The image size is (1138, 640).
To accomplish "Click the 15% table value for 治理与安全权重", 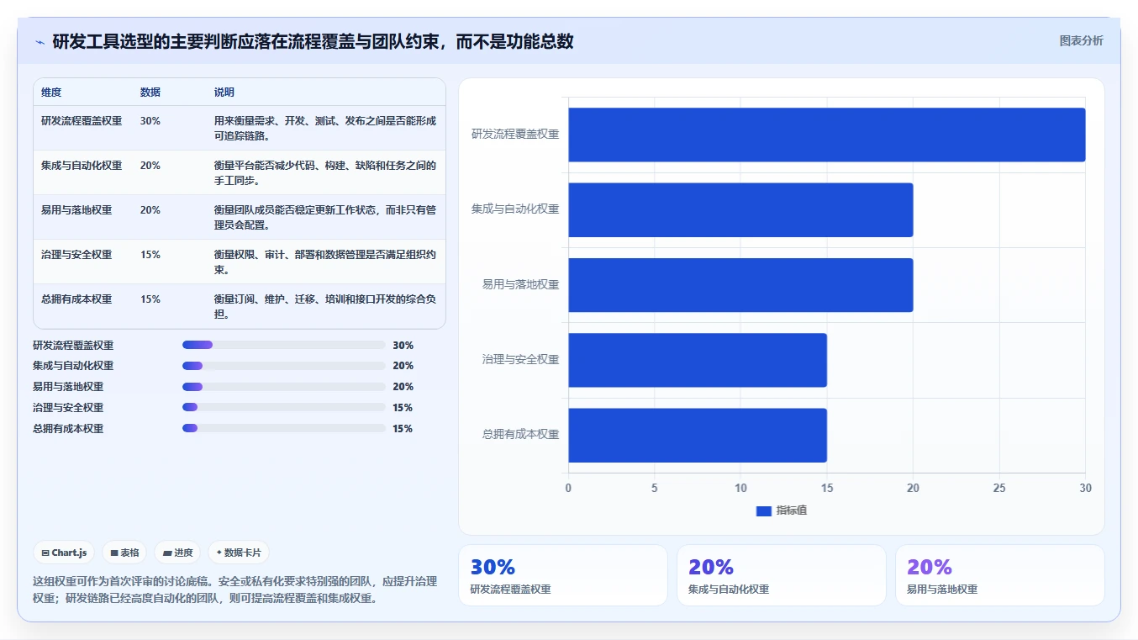I will tap(150, 255).
